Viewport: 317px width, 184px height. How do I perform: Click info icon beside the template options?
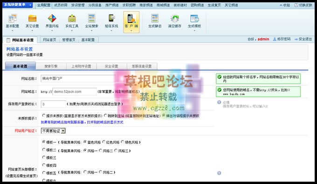click(x=219, y=173)
